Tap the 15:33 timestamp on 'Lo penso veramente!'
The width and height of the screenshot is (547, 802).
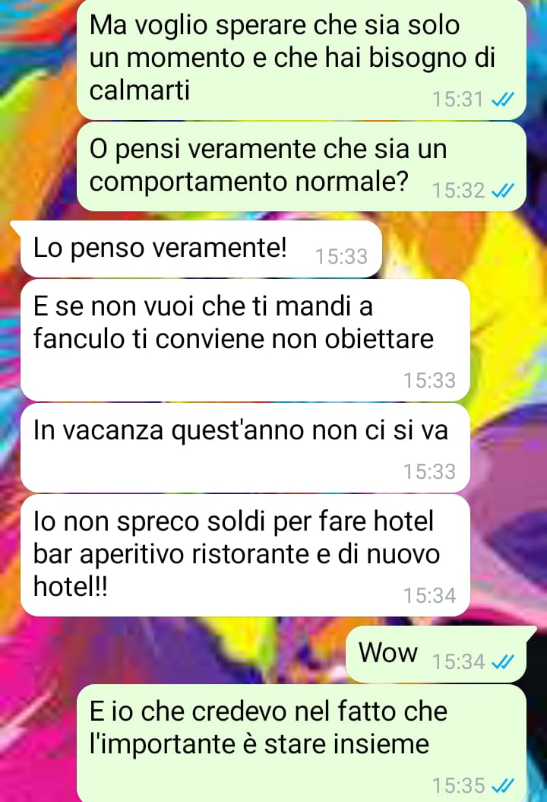[x=341, y=257]
